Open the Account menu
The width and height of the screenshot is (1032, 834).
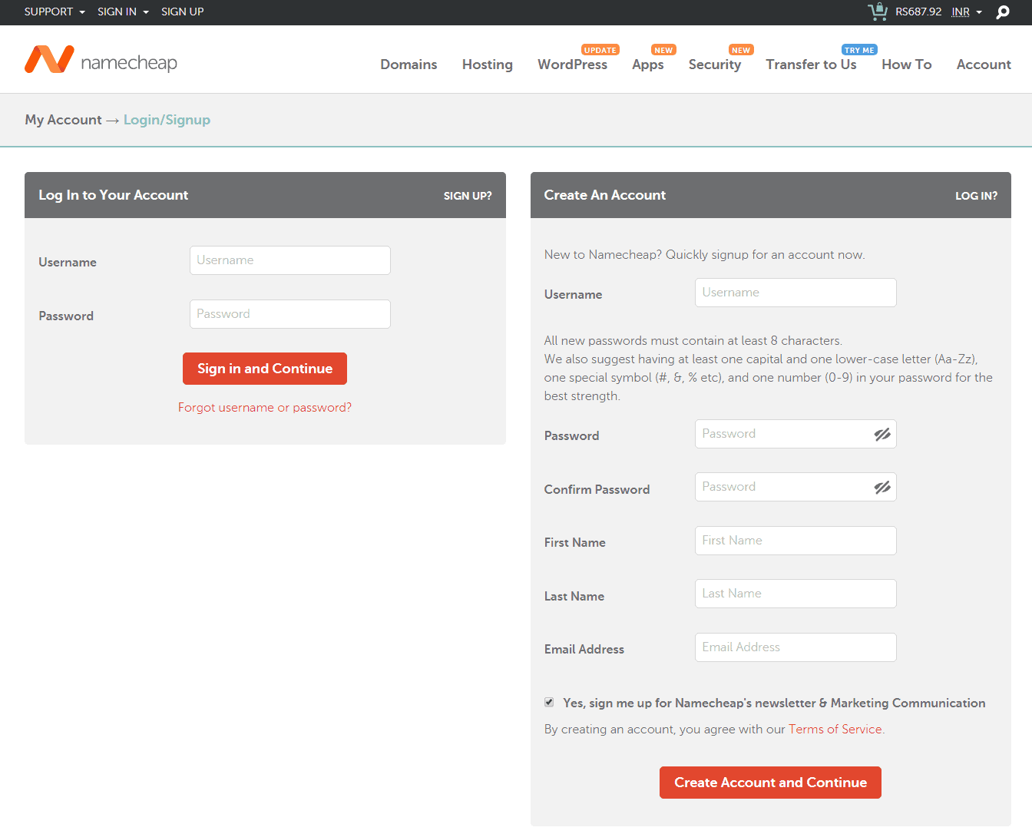pyautogui.click(x=984, y=65)
